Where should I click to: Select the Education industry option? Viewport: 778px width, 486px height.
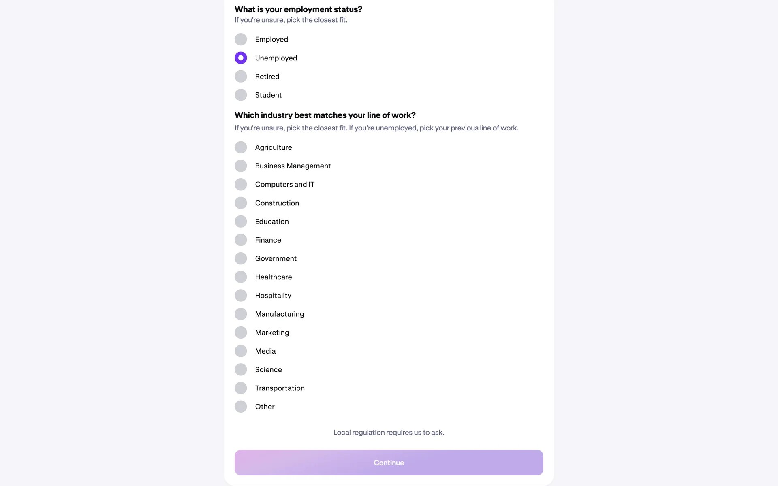click(241, 222)
